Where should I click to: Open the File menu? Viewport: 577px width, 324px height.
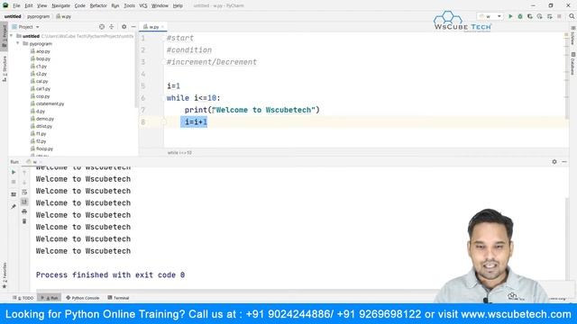pyautogui.click(x=16, y=5)
